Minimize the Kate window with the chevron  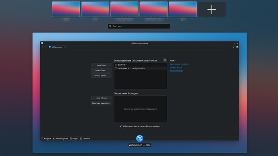click(234, 43)
